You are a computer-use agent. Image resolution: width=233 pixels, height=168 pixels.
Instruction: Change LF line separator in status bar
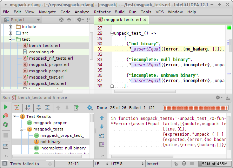click(x=101, y=164)
